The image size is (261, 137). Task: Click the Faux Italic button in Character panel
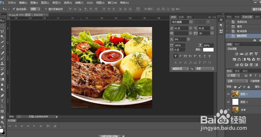click(180, 56)
